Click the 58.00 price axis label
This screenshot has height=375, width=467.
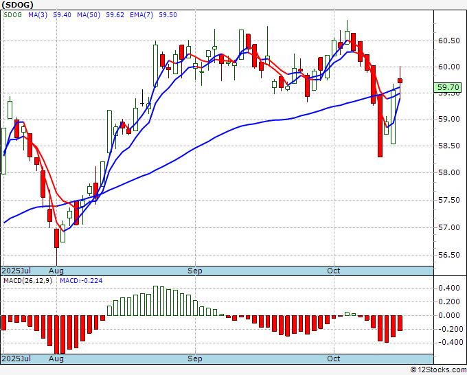coord(449,172)
